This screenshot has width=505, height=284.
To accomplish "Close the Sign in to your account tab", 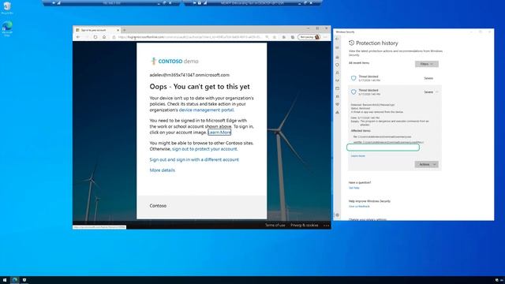I will [118, 30].
